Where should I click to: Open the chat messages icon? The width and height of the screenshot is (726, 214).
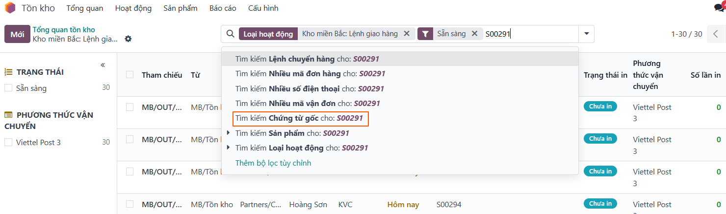(x=719, y=8)
